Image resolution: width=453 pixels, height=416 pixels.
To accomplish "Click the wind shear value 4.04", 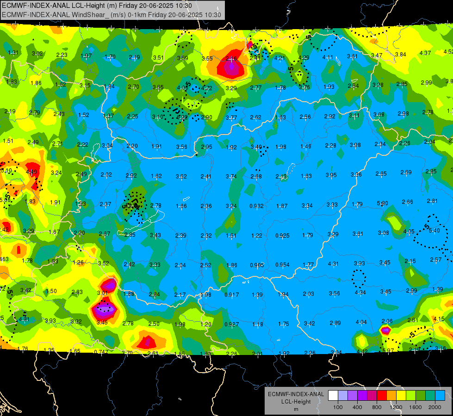I will (361, 322).
